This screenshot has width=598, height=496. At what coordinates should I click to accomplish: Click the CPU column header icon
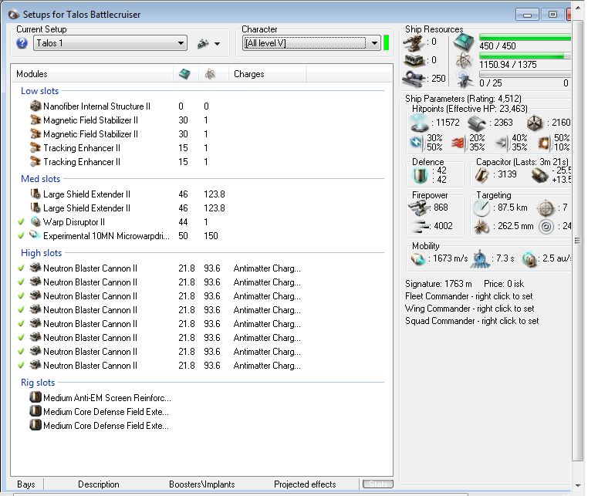pos(184,73)
